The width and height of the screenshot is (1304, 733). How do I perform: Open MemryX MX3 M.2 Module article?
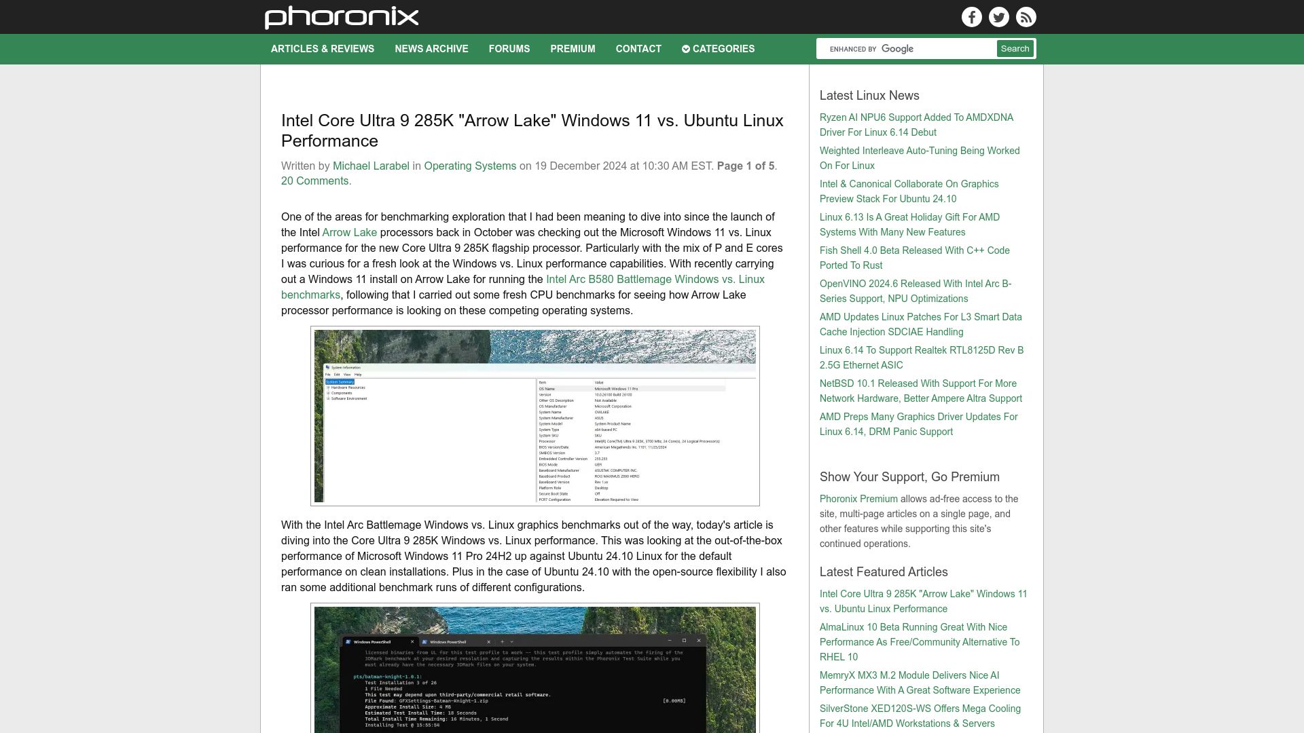pyautogui.click(x=920, y=683)
